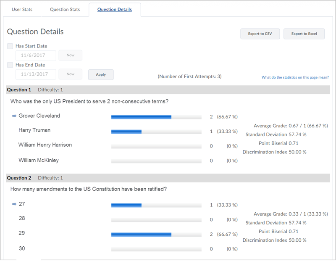336x261 pixels.
Task: Click correct-answer arrow beside Grover Cleveland
Action: [x=14, y=116]
